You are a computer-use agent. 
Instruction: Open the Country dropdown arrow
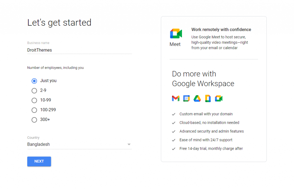coord(129,144)
